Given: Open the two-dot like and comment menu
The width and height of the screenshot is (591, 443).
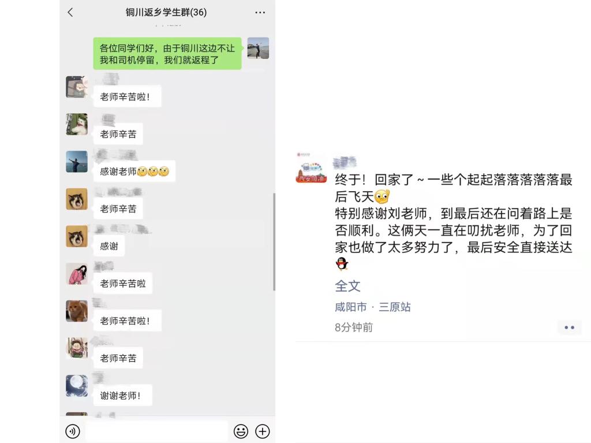Looking at the screenshot, I should point(569,327).
